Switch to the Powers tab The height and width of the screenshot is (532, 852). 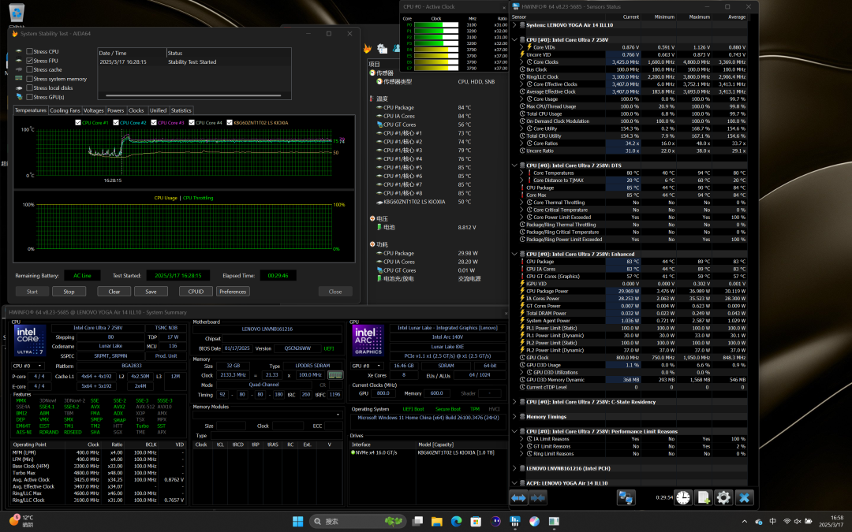tap(116, 111)
